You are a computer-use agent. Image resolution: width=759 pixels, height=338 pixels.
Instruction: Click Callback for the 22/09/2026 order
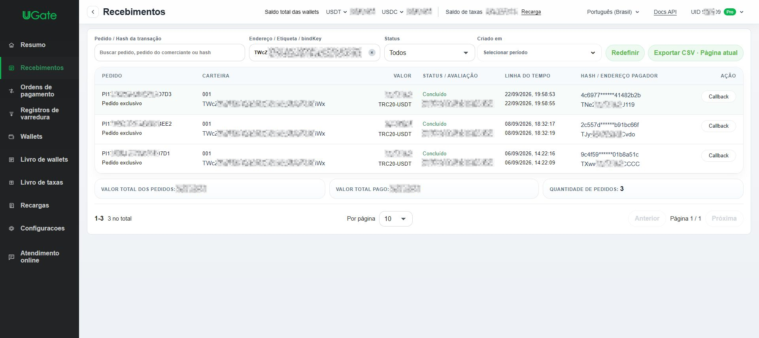tap(718, 96)
